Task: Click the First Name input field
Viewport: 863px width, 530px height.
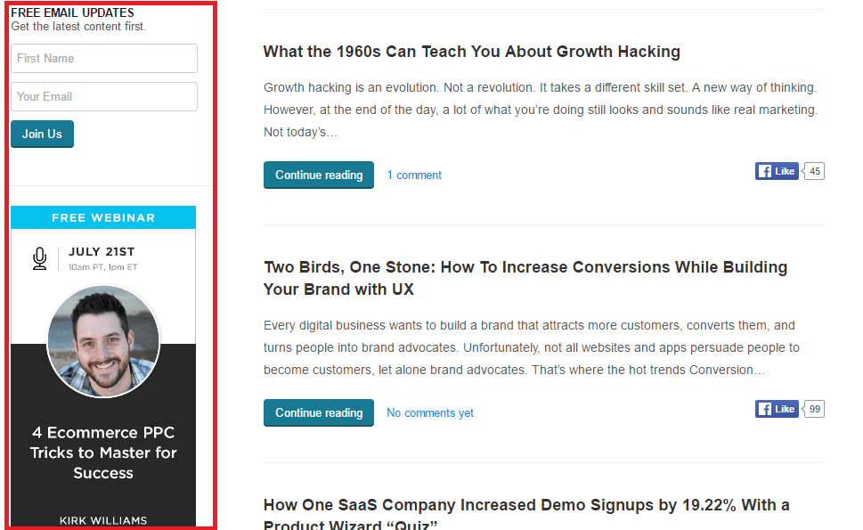Action: click(x=104, y=58)
